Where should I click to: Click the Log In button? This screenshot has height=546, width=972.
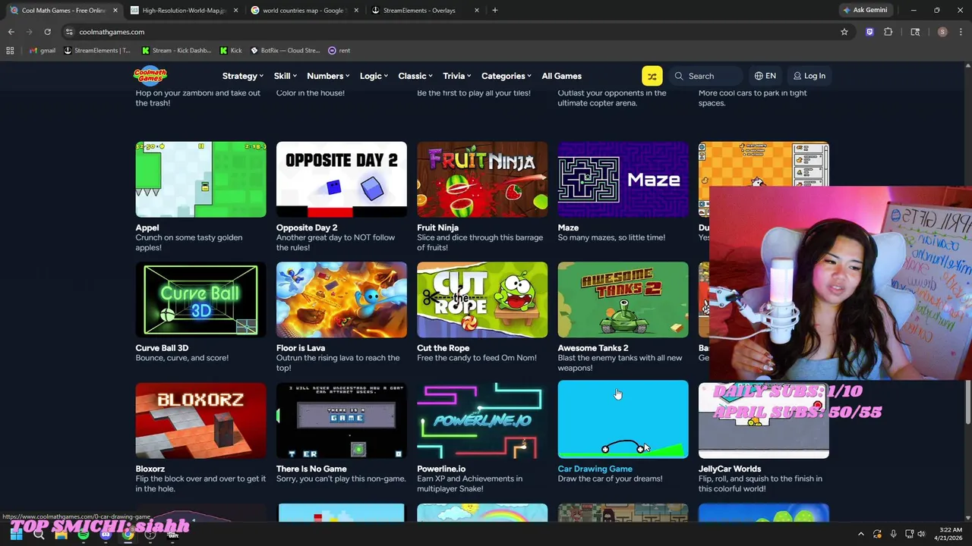click(x=809, y=76)
